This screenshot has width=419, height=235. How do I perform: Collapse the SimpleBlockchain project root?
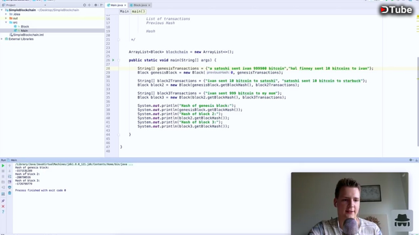[2, 10]
